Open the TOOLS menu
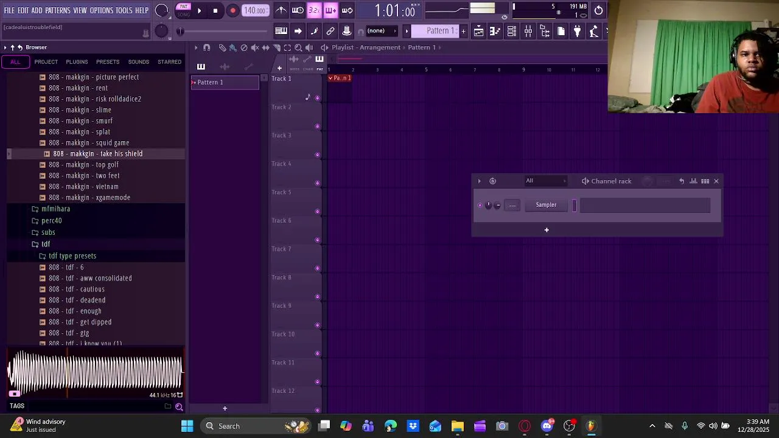This screenshot has width=779, height=438. (x=124, y=10)
